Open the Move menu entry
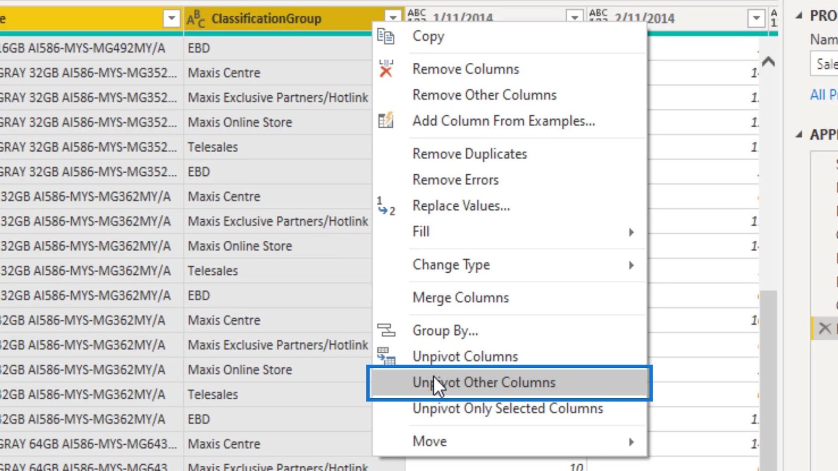 510,441
